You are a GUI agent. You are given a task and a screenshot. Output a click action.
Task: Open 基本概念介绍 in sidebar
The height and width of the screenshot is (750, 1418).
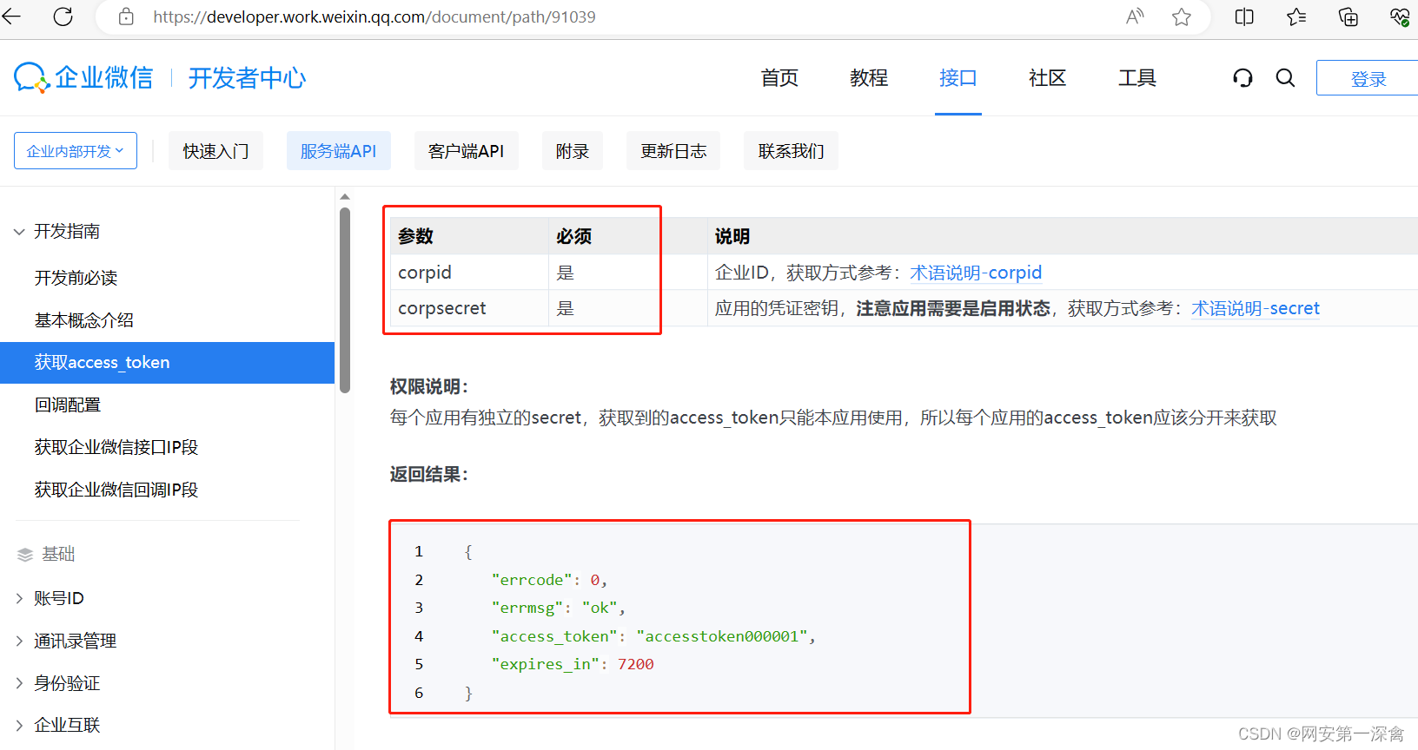[84, 320]
